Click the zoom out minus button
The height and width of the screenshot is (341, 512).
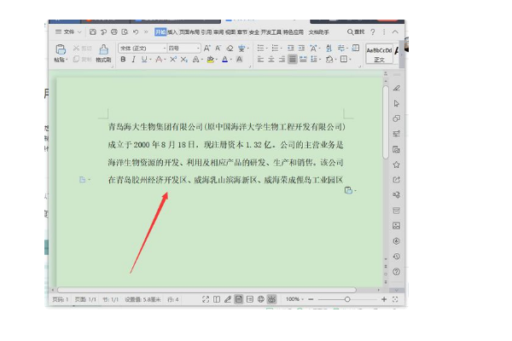coord(311,299)
